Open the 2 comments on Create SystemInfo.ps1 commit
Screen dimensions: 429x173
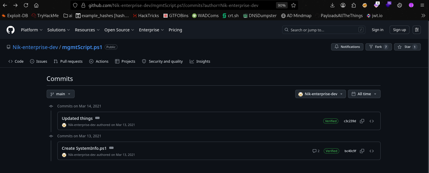click(316, 151)
